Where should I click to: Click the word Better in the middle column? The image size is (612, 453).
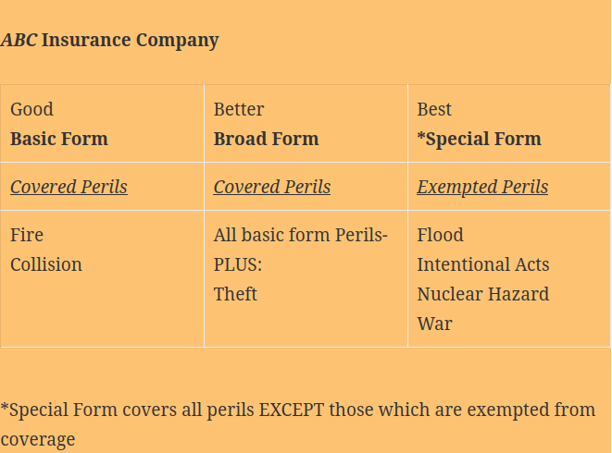click(239, 109)
